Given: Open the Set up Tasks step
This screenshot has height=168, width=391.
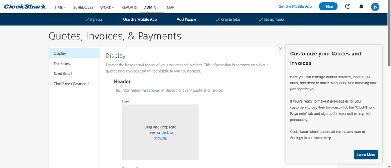Looking at the screenshot, I should click(271, 19).
